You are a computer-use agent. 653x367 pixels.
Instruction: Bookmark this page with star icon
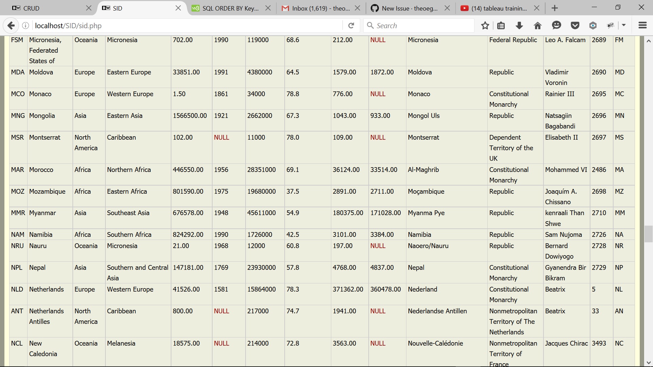pyautogui.click(x=485, y=25)
